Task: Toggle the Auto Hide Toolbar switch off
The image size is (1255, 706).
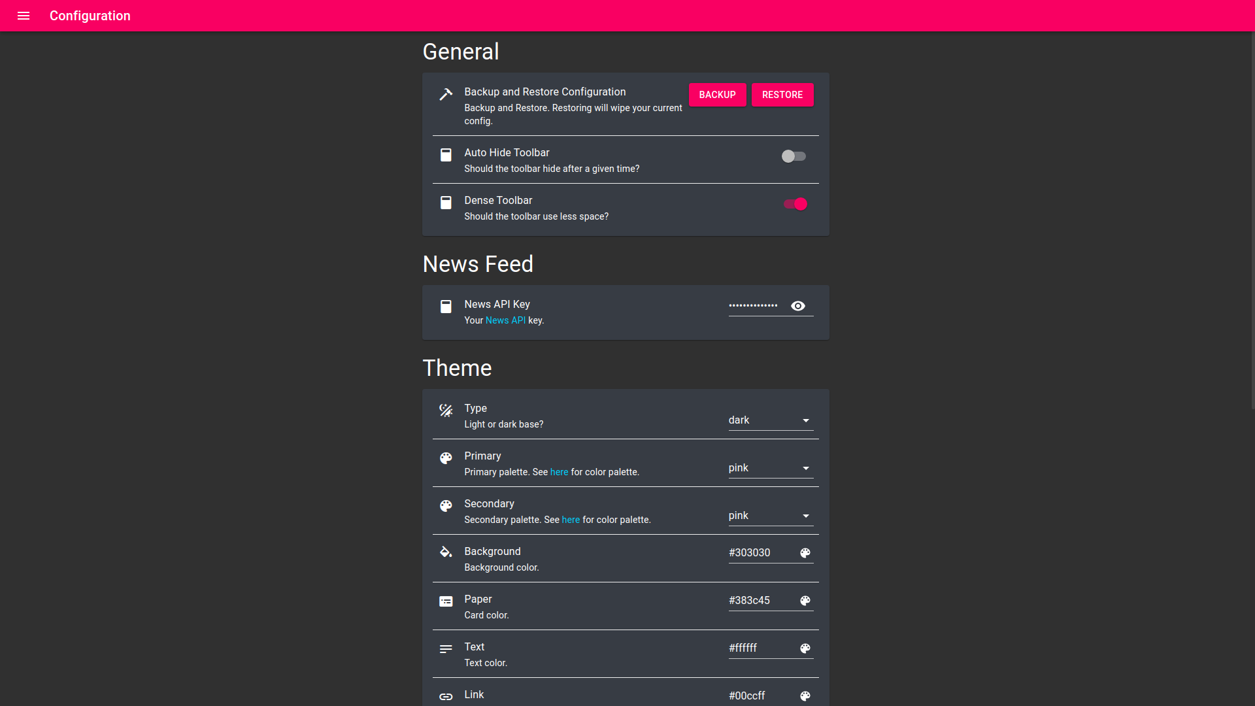Action: click(793, 156)
